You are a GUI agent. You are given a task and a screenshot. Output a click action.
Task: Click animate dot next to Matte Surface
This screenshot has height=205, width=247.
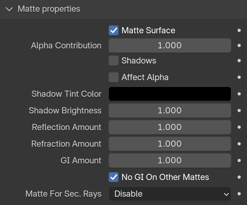point(239,31)
